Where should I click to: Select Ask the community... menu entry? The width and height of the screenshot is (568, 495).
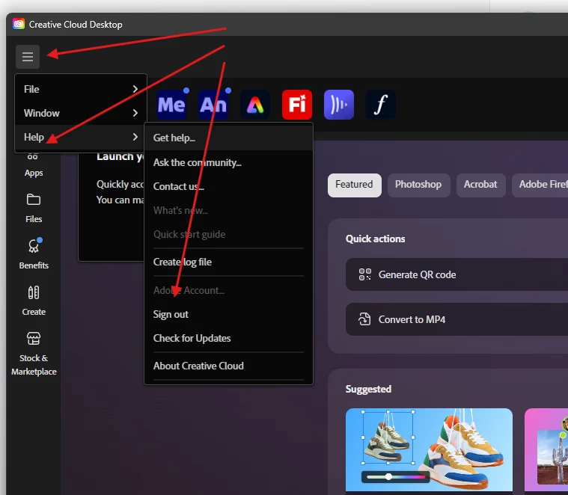(228, 162)
